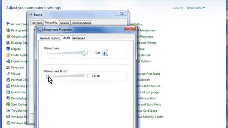Viewport: 228px width, 128px height.
Task: Open the Folder Options icon
Action: (x=8, y=55)
